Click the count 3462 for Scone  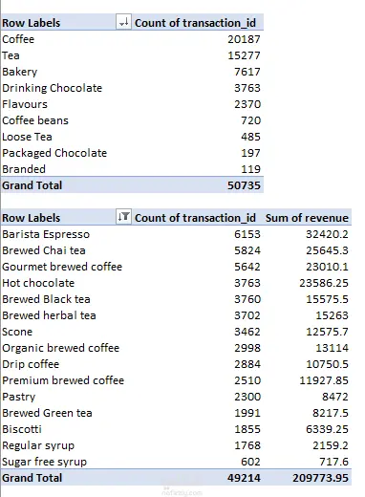pyautogui.click(x=247, y=332)
